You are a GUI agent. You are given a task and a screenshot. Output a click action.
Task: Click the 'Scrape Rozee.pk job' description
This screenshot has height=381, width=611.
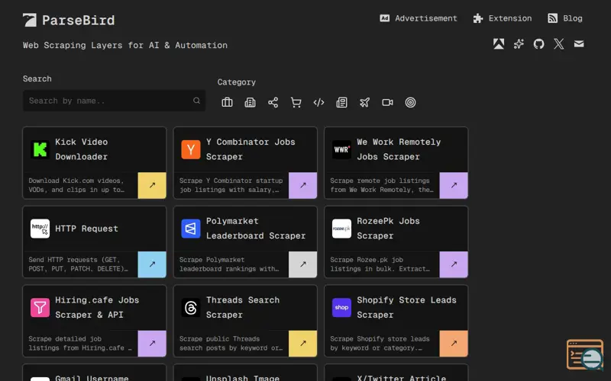(380, 264)
